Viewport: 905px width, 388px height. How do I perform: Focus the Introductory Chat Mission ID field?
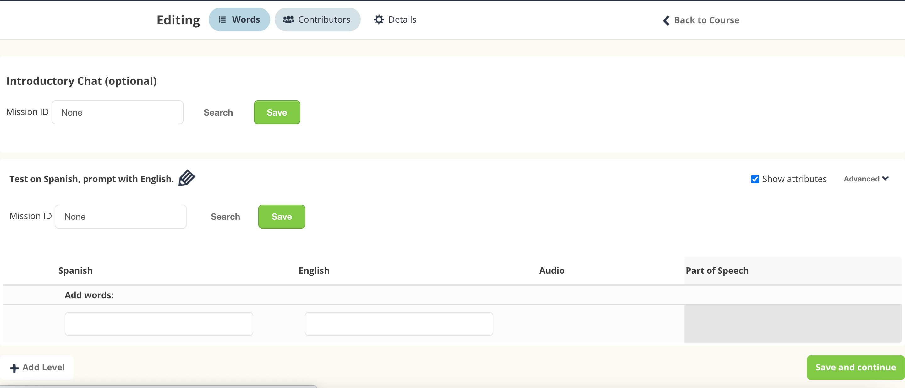pyautogui.click(x=117, y=113)
